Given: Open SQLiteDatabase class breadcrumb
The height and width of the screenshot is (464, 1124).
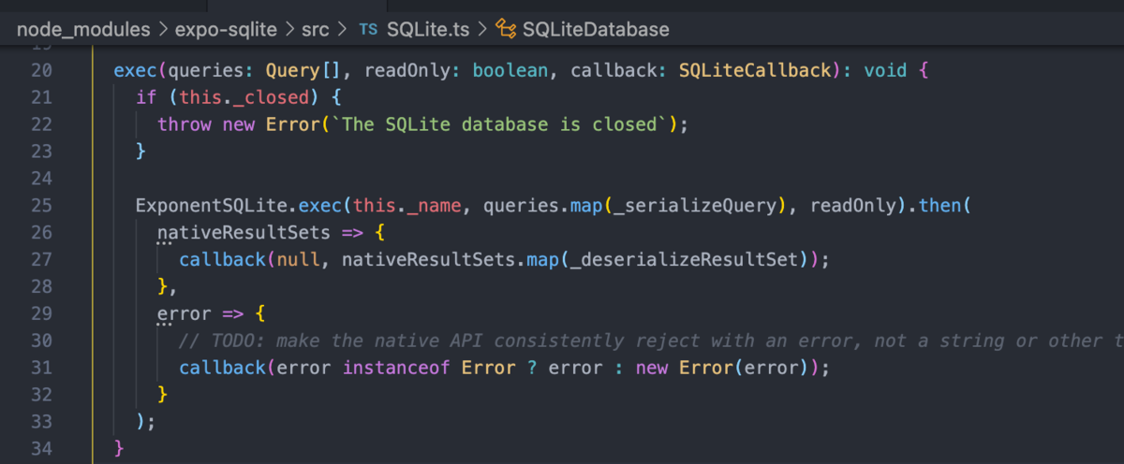Looking at the screenshot, I should click(596, 29).
